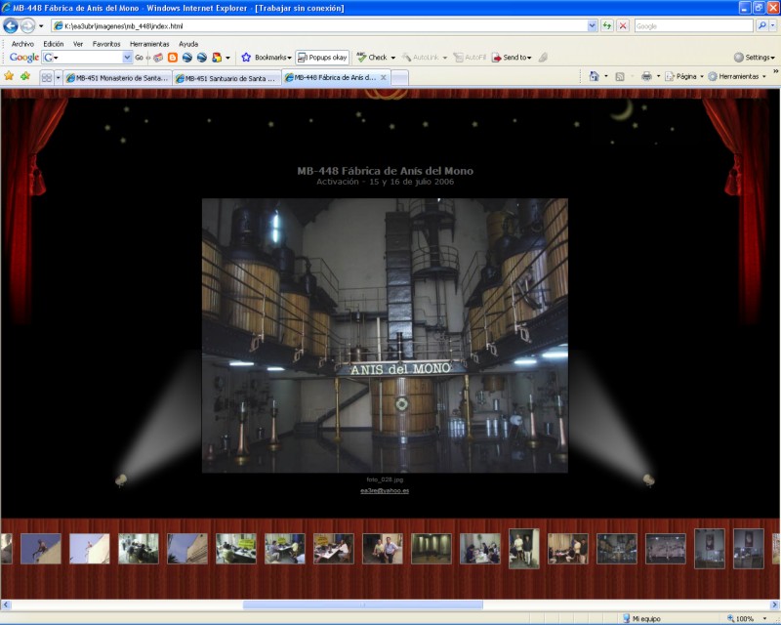The height and width of the screenshot is (625, 781).
Task: Expand the address bar history dropdown
Action: coord(592,26)
